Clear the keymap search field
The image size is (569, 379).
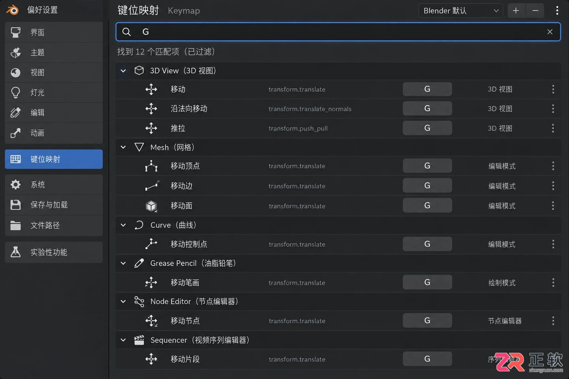click(550, 32)
